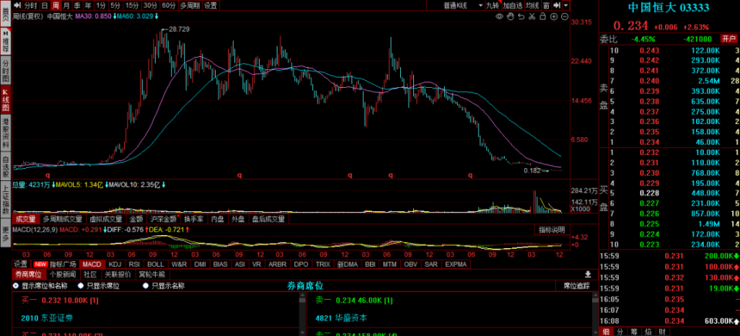The height and width of the screenshot is (336, 740).
Task: Toggle the MA60 arrow indicator
Action: coord(156,16)
